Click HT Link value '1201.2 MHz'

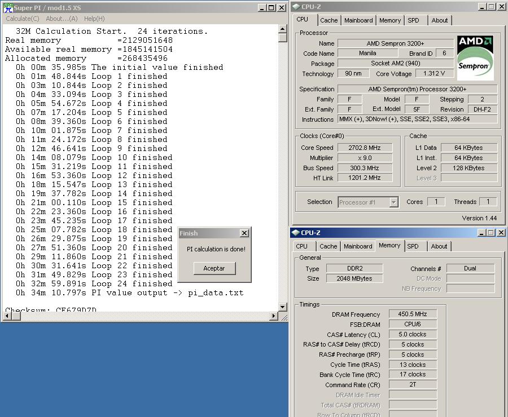click(365, 178)
